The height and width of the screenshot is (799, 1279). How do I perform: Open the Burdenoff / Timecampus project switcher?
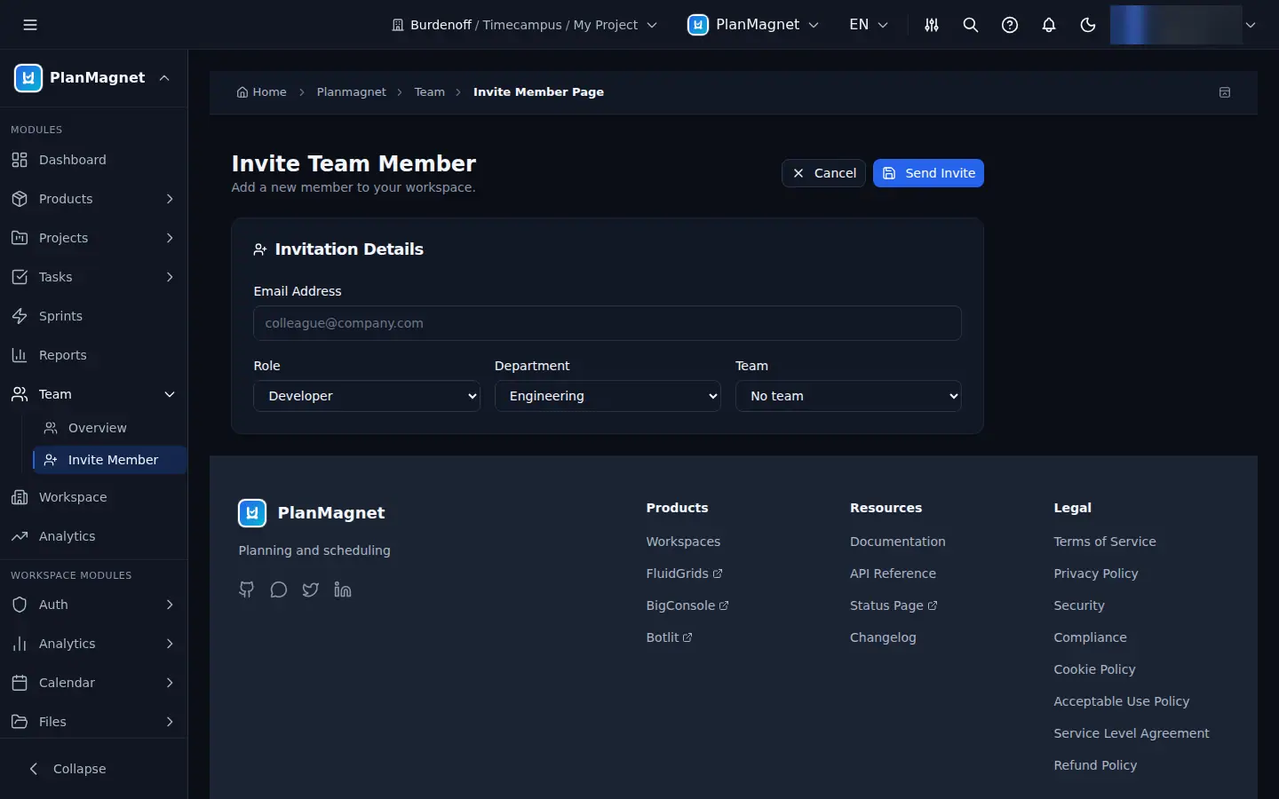coord(524,25)
